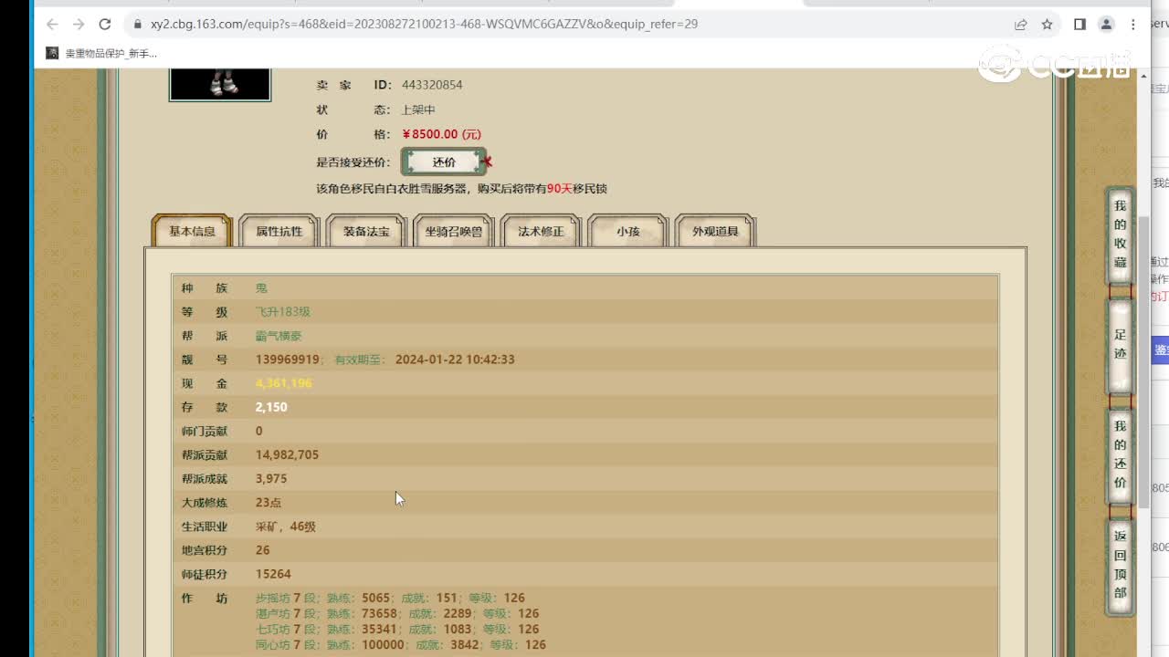Open 足迹 side button

[1121, 345]
